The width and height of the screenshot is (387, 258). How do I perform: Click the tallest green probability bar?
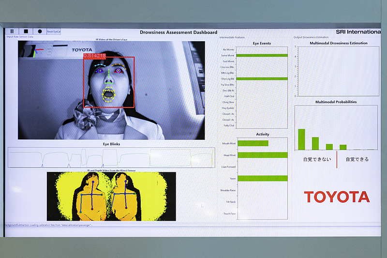pos(301,139)
